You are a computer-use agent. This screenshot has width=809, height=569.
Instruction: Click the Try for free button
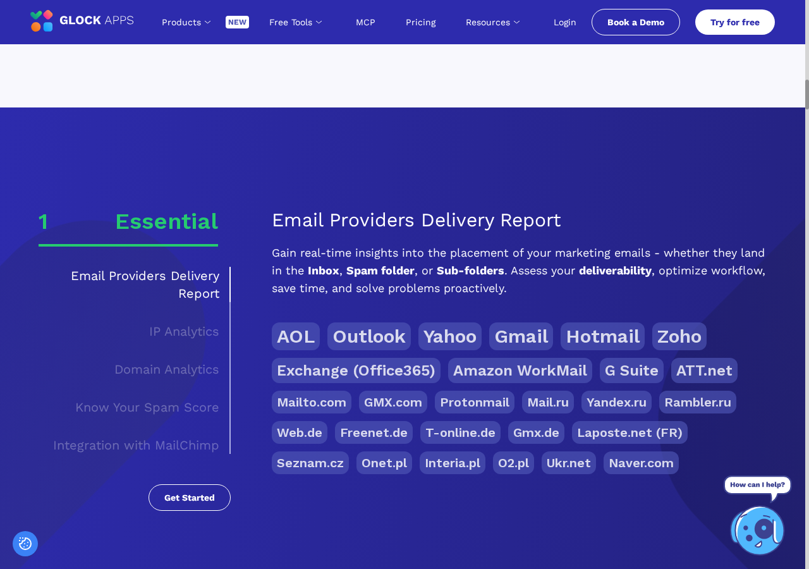pyautogui.click(x=735, y=22)
